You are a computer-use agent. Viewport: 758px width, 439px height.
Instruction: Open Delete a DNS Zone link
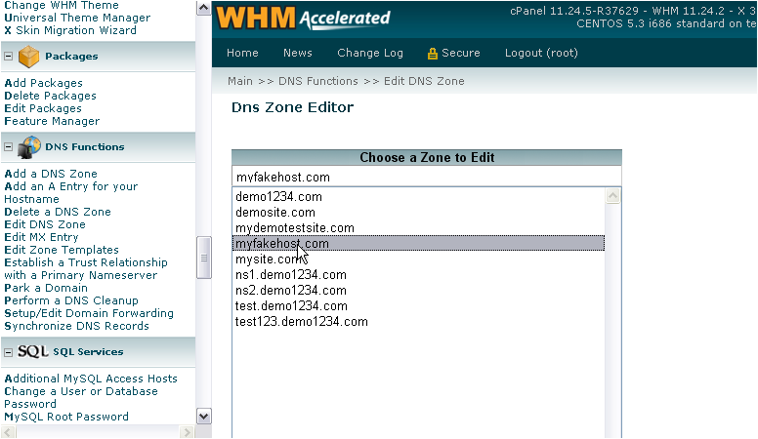pyautogui.click(x=58, y=212)
